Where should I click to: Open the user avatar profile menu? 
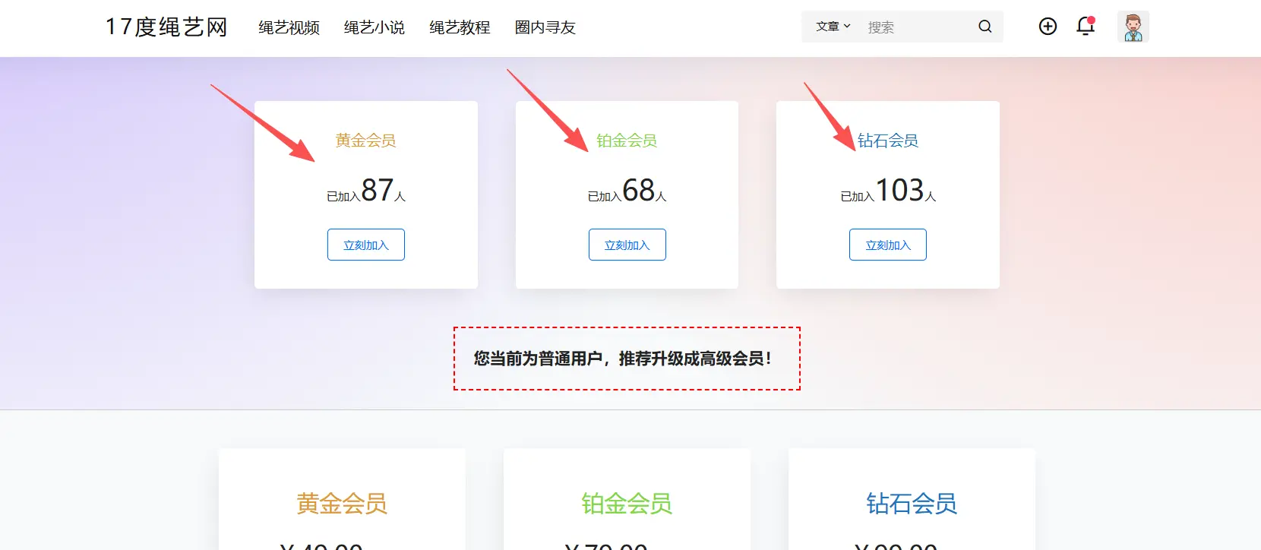tap(1133, 27)
